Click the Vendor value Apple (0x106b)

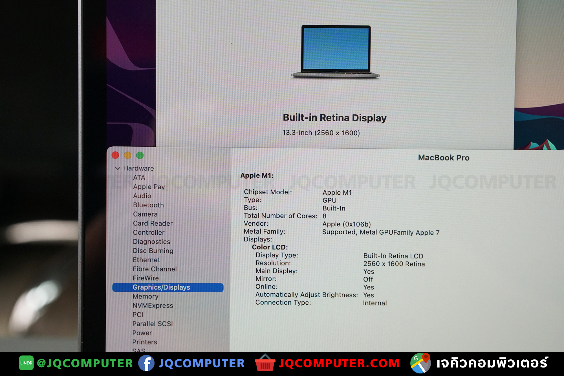tap(347, 224)
